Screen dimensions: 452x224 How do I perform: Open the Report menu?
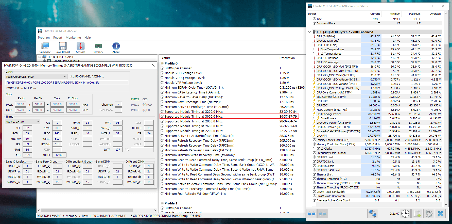[x=58, y=38]
